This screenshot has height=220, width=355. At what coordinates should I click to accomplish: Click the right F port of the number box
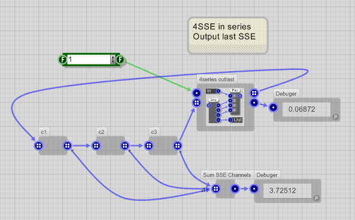coord(120,60)
